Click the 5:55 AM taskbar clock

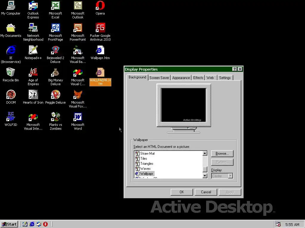(x=292, y=224)
